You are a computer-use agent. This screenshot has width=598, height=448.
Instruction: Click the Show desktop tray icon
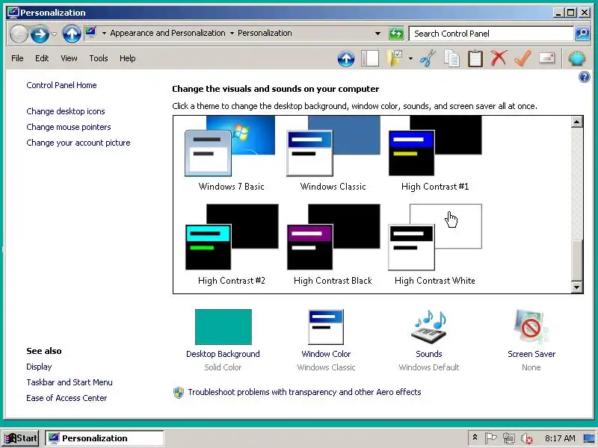[x=589, y=438]
